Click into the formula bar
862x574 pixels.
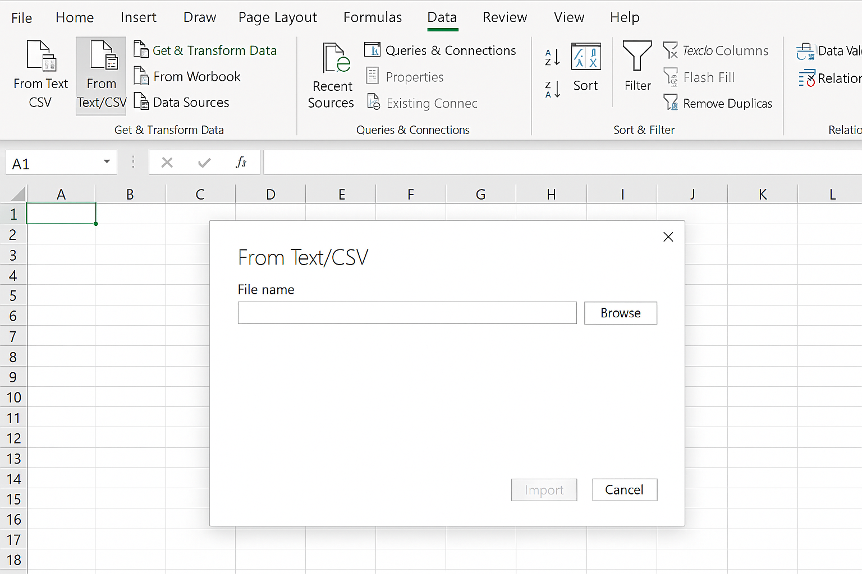point(562,163)
